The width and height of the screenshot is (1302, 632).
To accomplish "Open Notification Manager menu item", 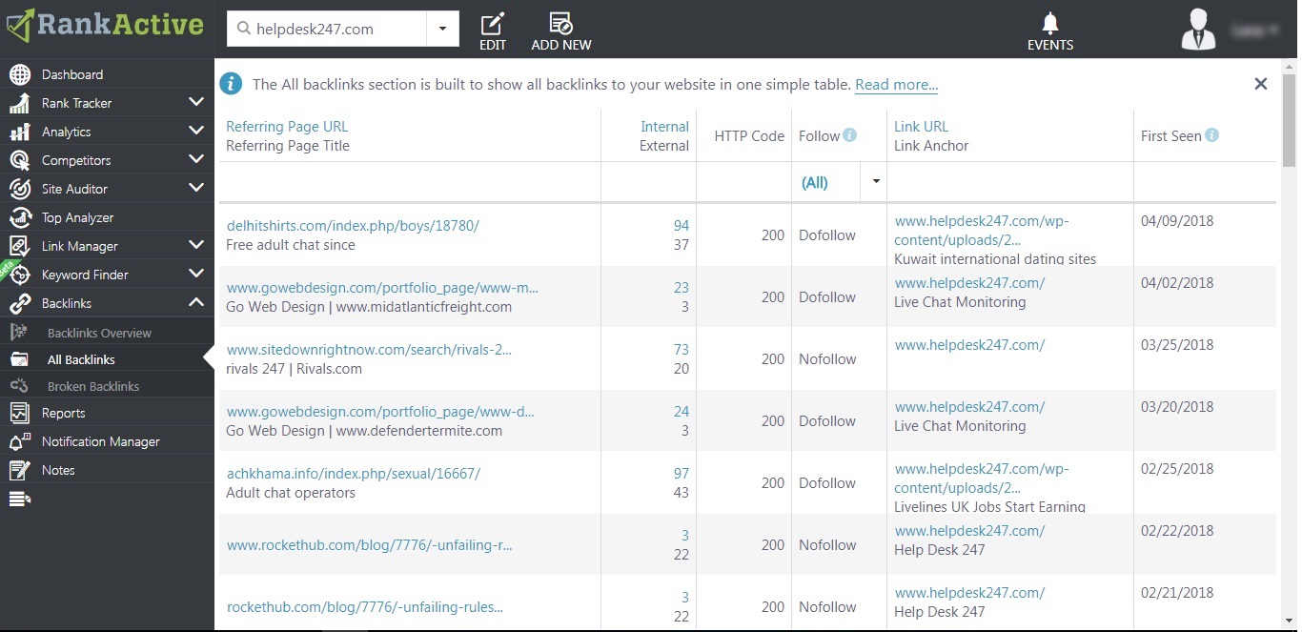I will coord(101,441).
